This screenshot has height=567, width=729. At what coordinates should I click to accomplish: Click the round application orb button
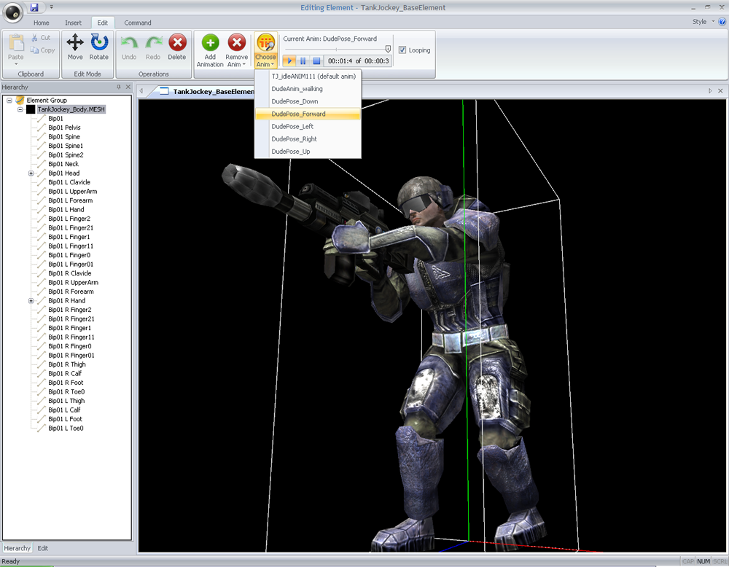[x=12, y=13]
